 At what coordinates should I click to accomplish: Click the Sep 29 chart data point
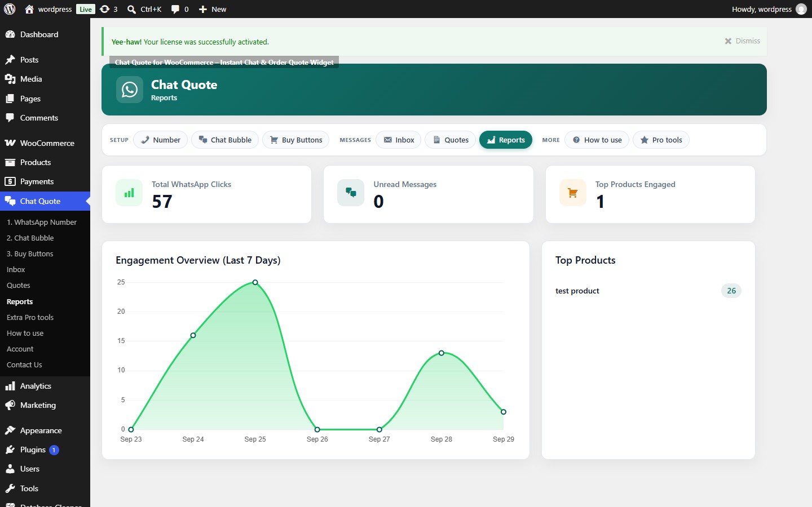(504, 412)
